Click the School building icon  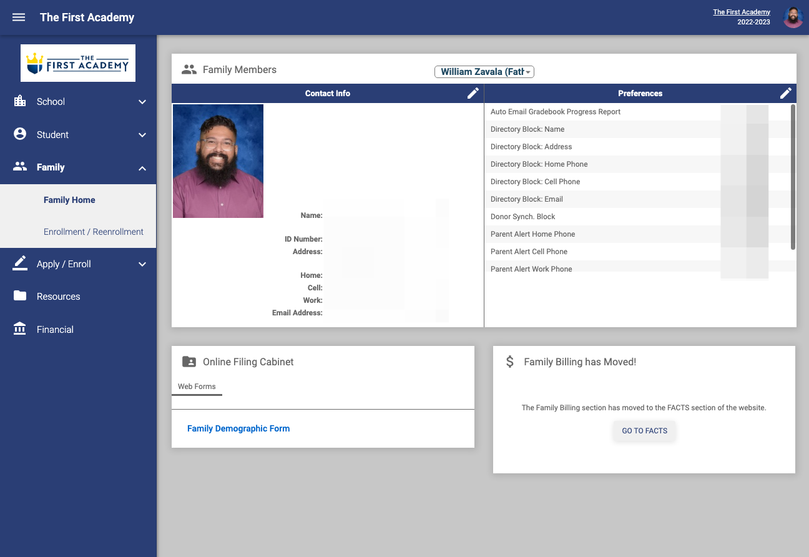(x=20, y=101)
